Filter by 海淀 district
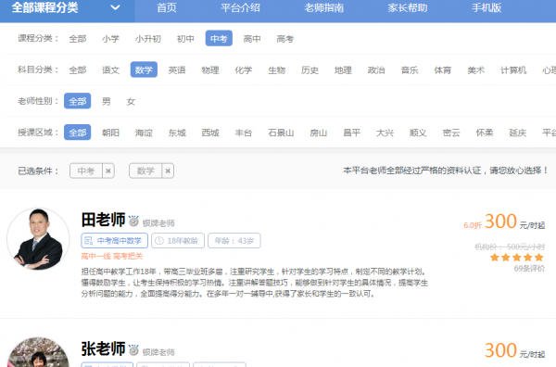This screenshot has width=556, height=367. tap(144, 133)
